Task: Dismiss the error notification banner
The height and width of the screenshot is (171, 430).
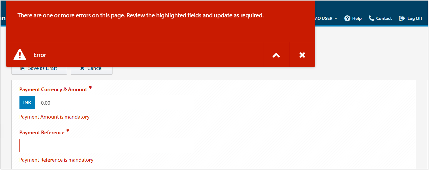Action: [302, 54]
